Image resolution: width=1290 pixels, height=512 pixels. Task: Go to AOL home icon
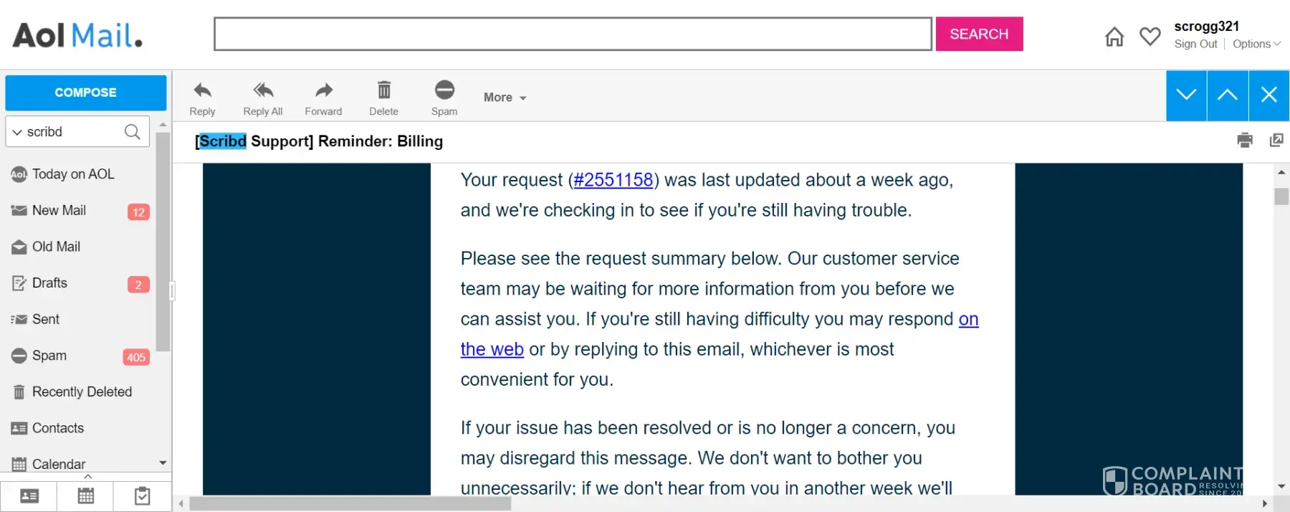pyautogui.click(x=1114, y=37)
